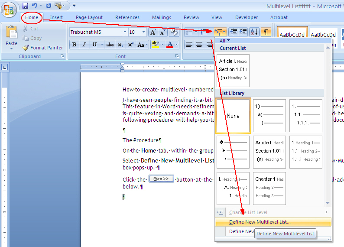This screenshot has width=344, height=247.
Task: Click the Grow Font button
Action: [x=153, y=32]
